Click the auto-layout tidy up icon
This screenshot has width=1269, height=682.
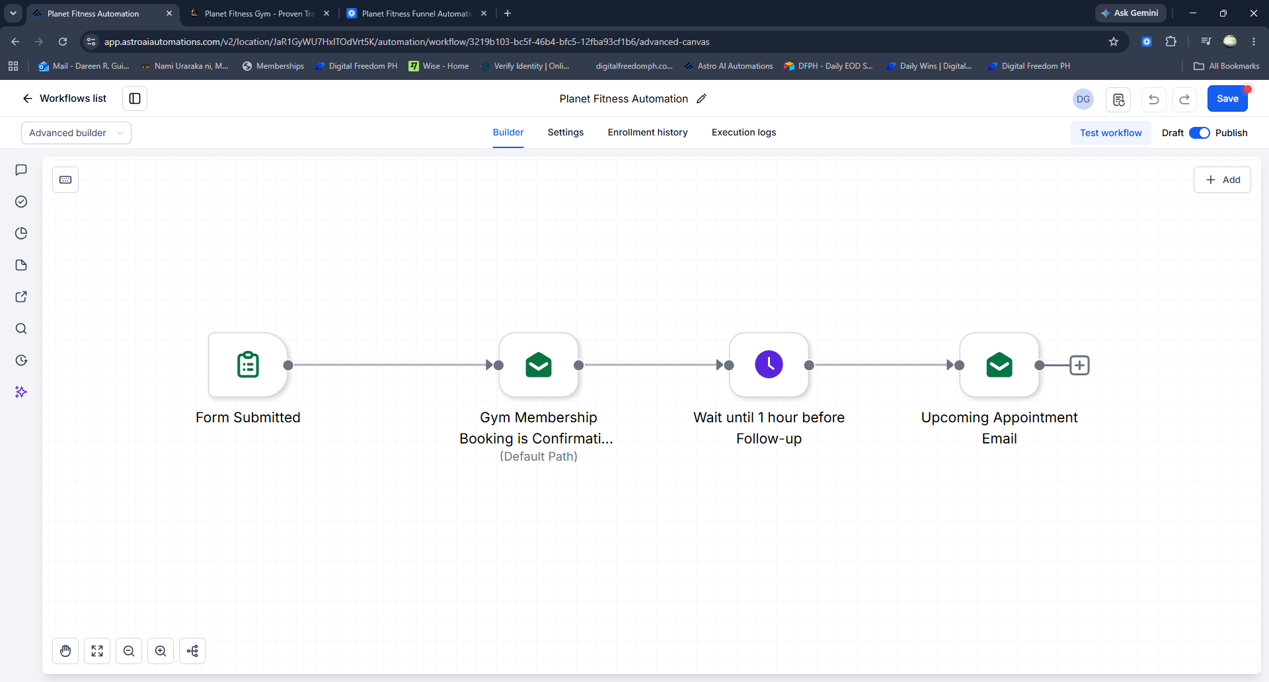coord(192,651)
